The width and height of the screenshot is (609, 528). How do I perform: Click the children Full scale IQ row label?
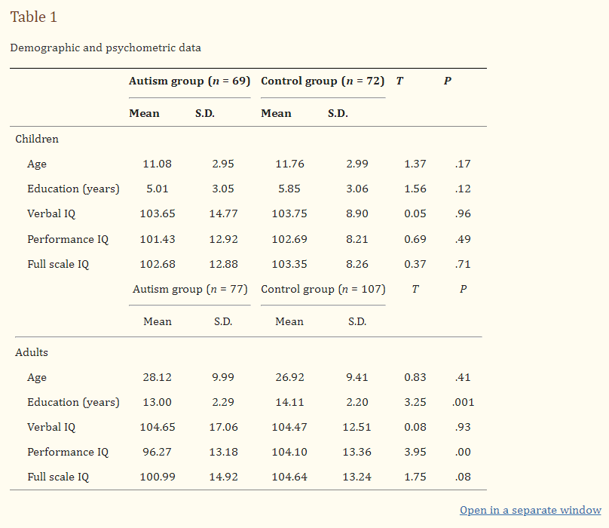(x=58, y=265)
